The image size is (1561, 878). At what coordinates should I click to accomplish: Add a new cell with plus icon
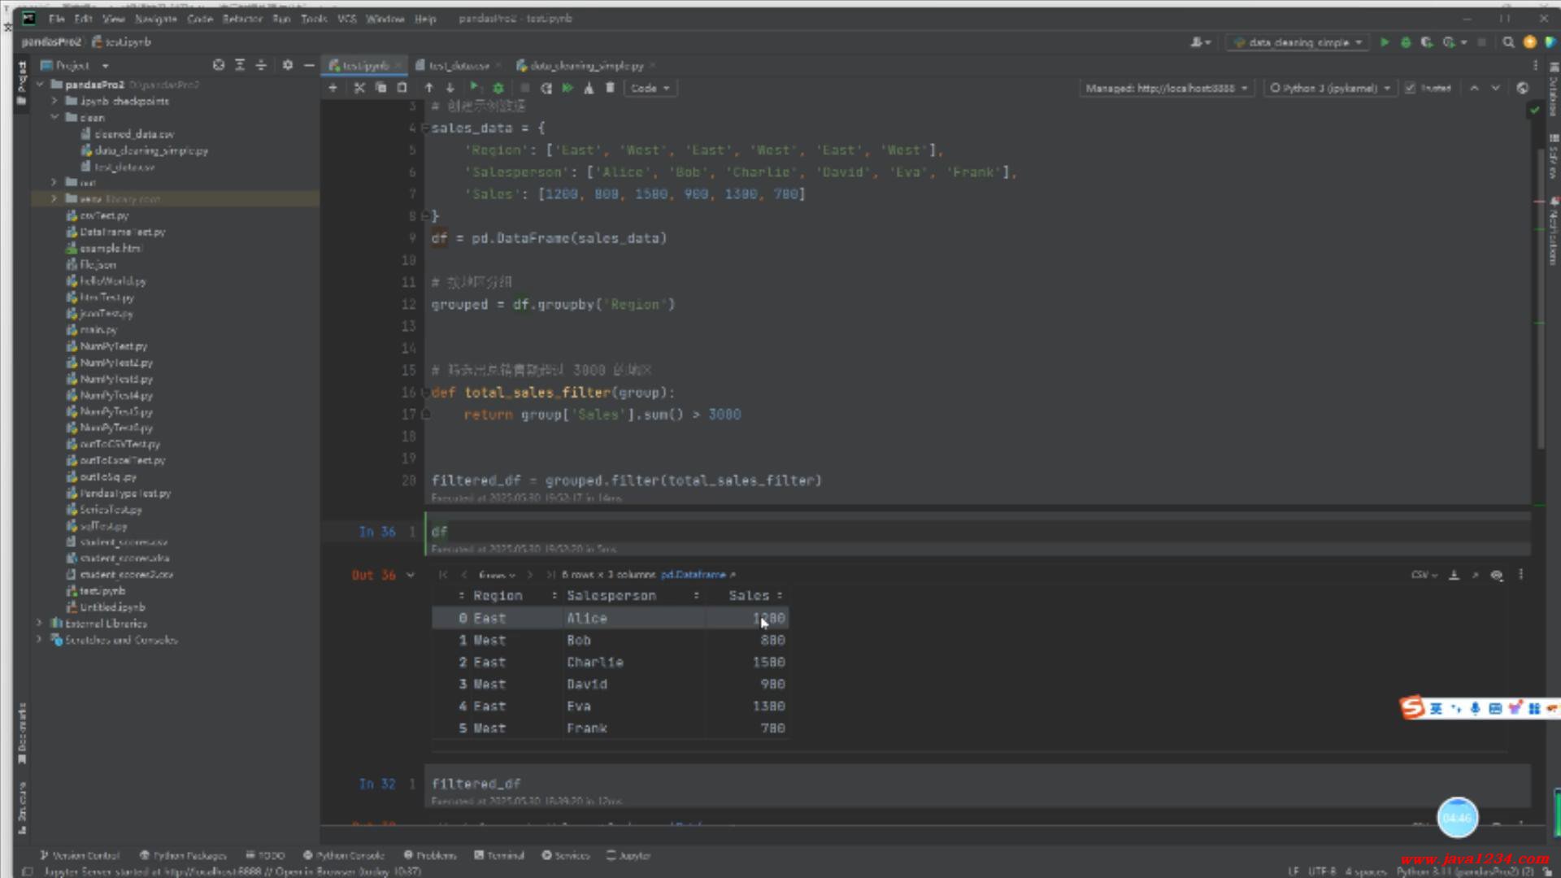[333, 88]
